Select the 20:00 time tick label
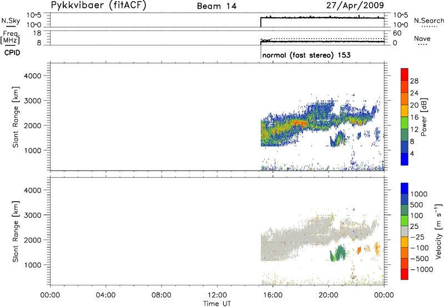This screenshot has width=444, height=307. [x=329, y=295]
